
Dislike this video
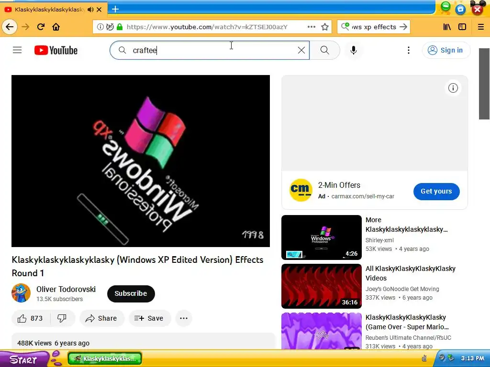[x=62, y=318]
